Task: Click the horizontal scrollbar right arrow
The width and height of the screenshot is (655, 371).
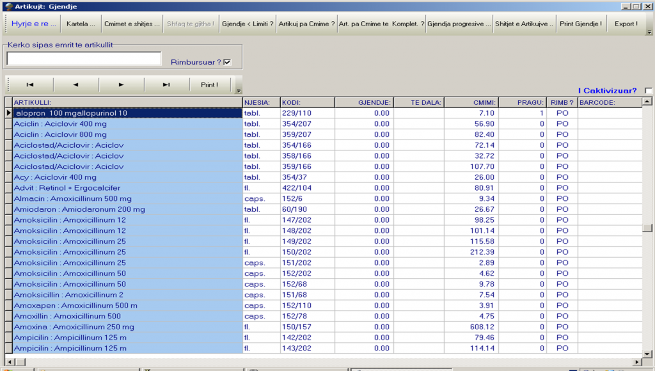Action: 637,362
